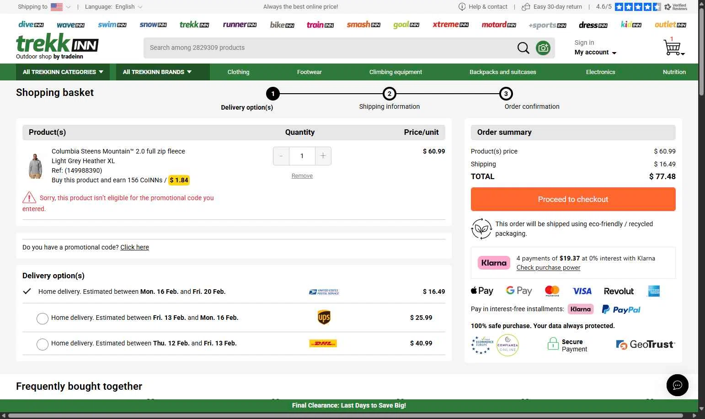
Task: Expand the Shipping to country dropdown
Action: tap(68, 7)
